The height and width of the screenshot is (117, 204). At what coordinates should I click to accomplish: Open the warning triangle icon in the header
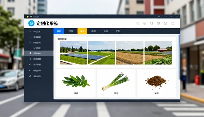point(138,23)
